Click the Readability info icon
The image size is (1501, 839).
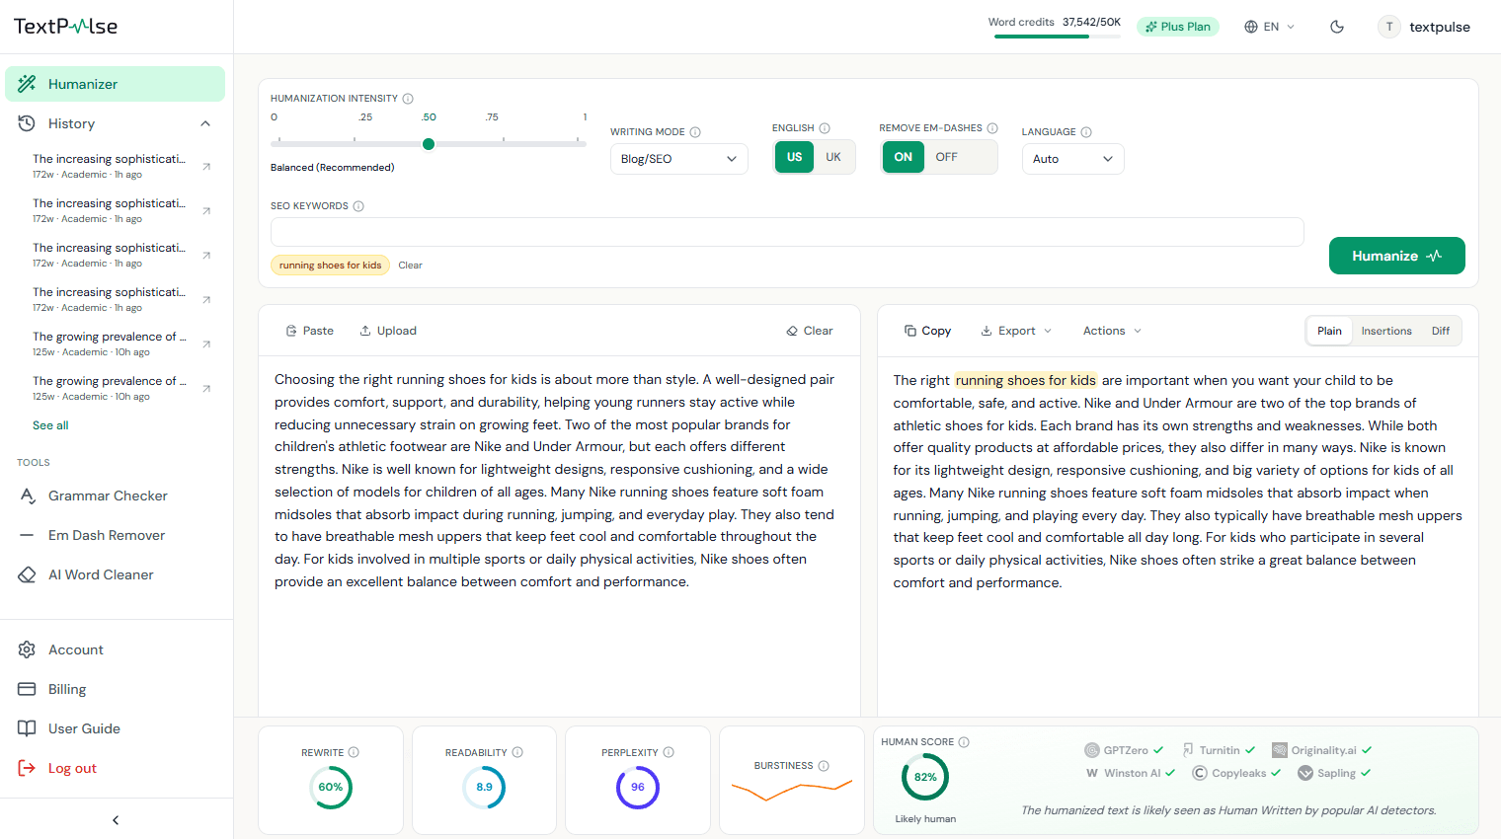point(517,752)
